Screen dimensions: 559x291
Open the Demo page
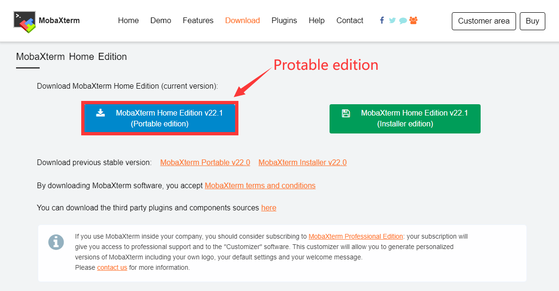click(161, 21)
